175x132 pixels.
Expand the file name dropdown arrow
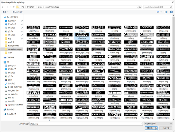click(141, 124)
